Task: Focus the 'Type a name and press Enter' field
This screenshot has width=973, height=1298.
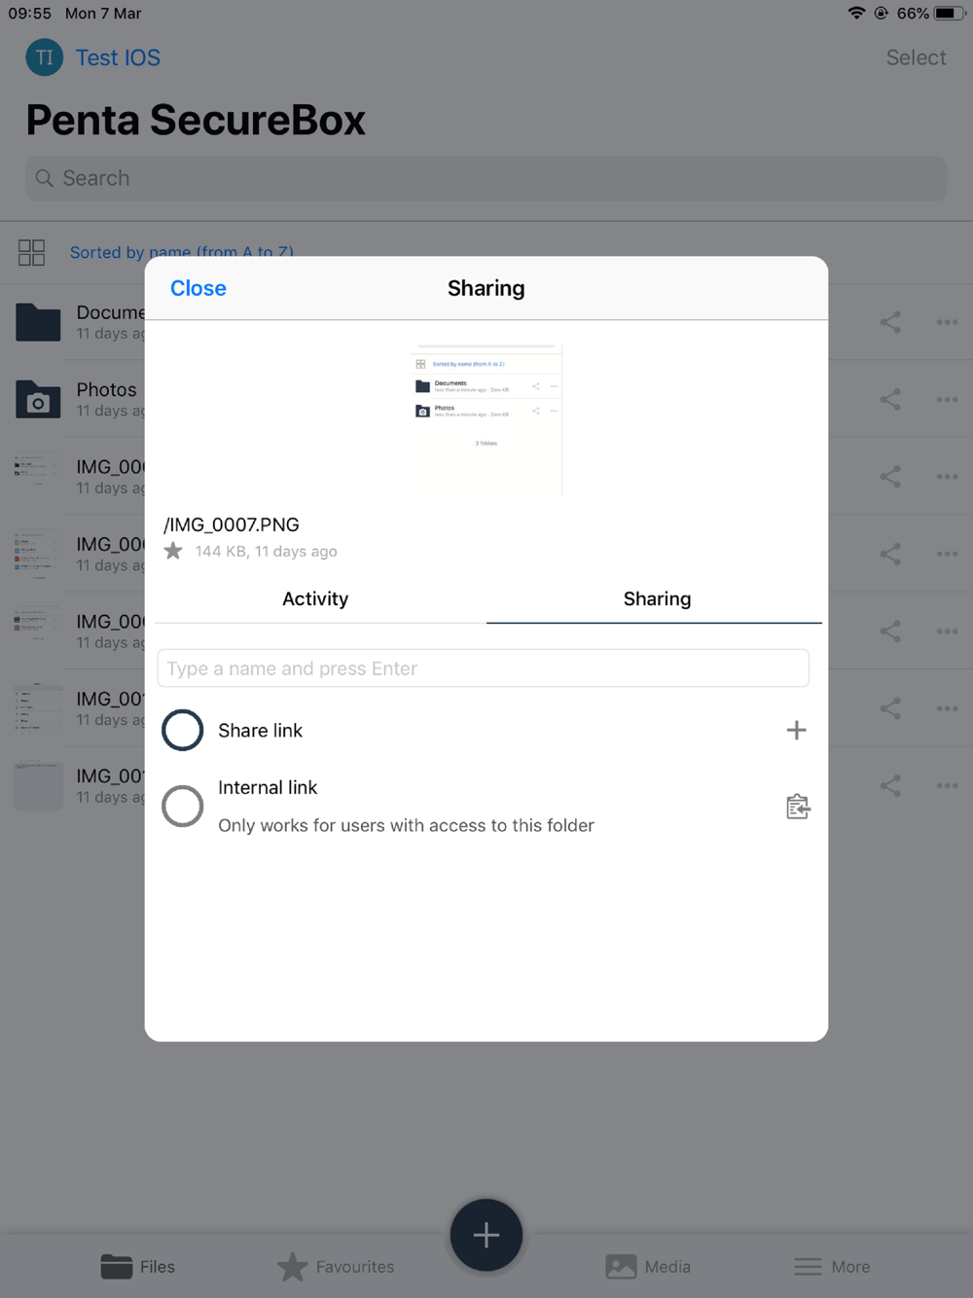Action: pos(483,668)
